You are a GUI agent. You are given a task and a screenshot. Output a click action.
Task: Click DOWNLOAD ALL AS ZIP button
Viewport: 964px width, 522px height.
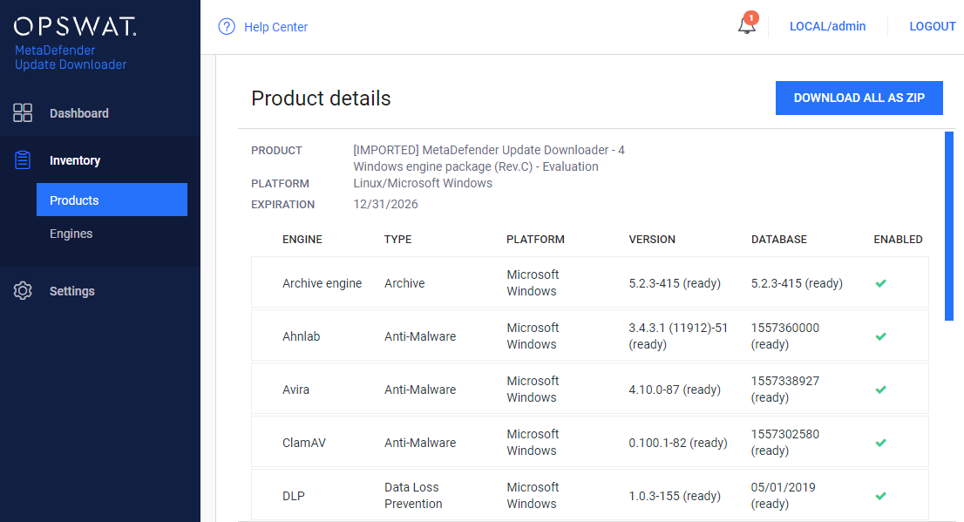[x=859, y=98]
